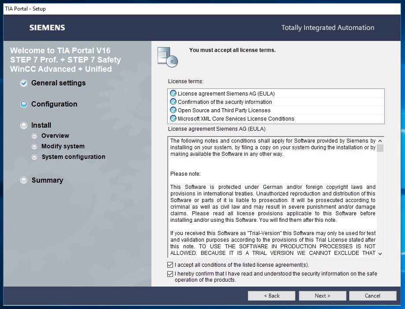Click the General settings checkmark bullet
The height and width of the screenshot is (309, 405).
pyautogui.click(x=24, y=83)
